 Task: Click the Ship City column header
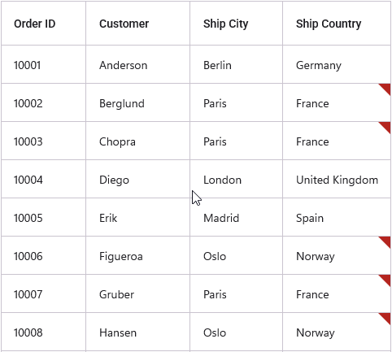pos(236,24)
